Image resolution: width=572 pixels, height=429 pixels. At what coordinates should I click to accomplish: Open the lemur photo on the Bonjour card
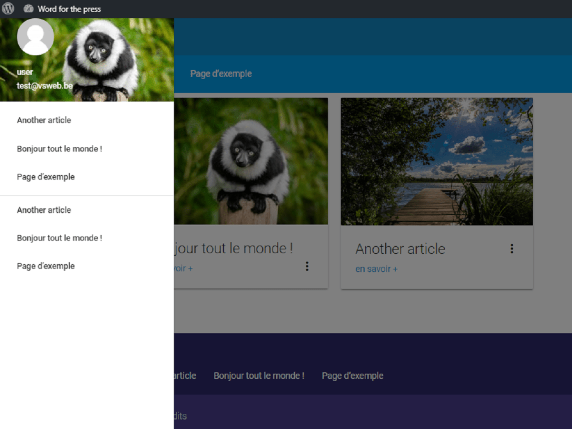point(250,160)
